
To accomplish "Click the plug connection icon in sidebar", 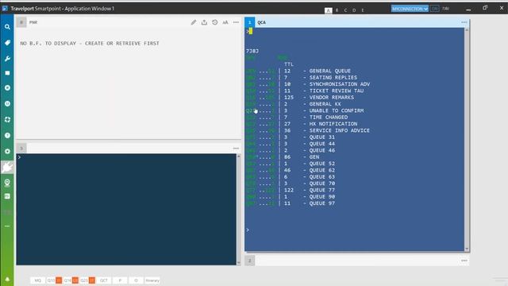I will 7,168.
